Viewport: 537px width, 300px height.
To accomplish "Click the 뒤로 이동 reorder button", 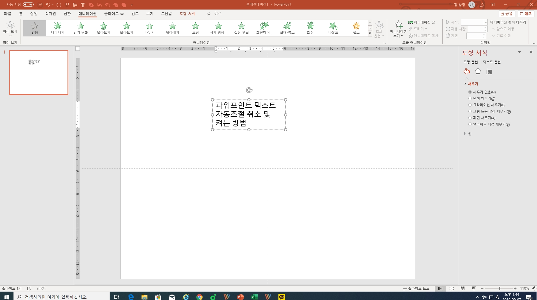I will point(501,36).
